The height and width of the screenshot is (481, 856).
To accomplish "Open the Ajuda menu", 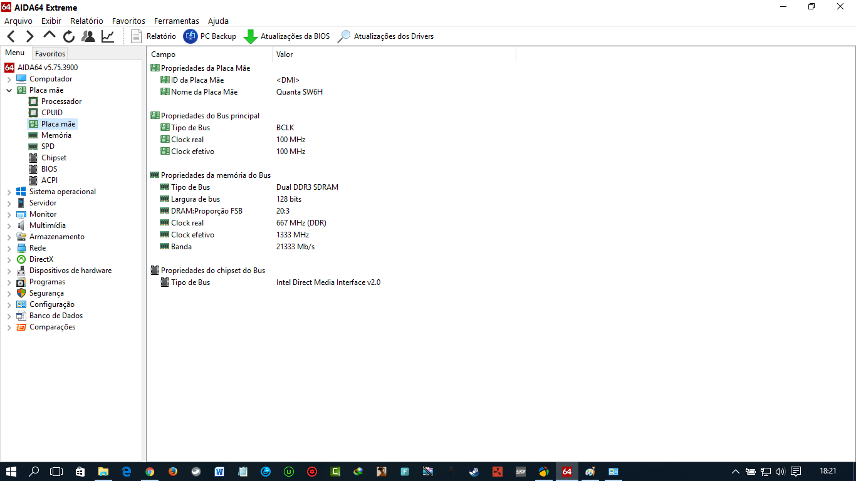I will [218, 21].
